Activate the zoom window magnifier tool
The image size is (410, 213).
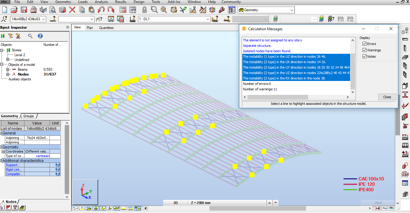154,10
